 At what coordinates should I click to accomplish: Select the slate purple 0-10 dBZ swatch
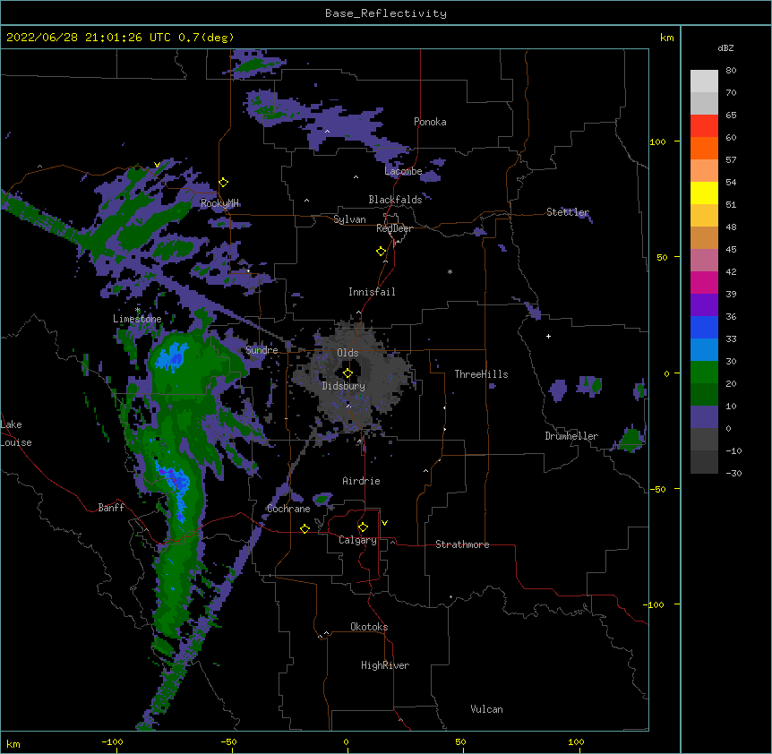704,417
